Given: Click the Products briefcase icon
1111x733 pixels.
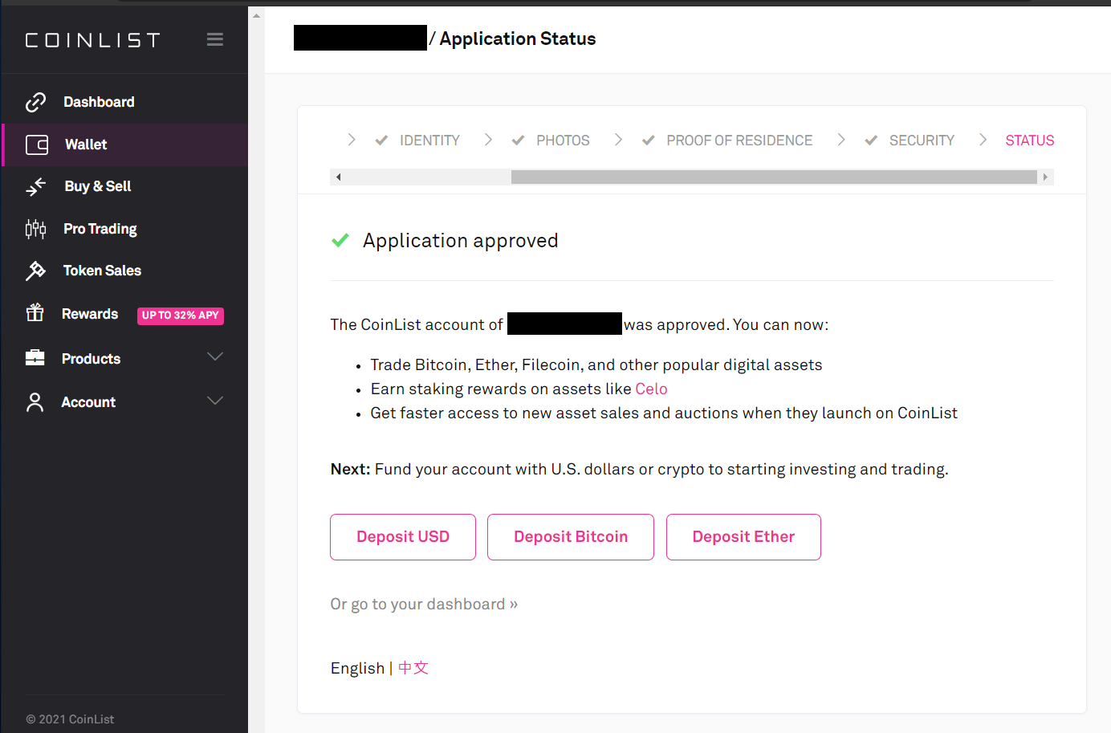Looking at the screenshot, I should [x=35, y=357].
